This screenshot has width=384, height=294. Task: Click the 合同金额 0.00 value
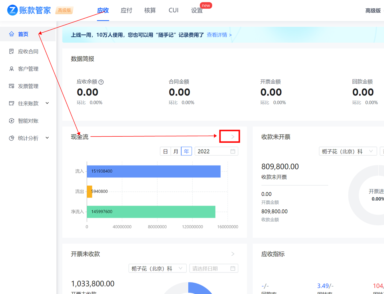click(x=179, y=92)
